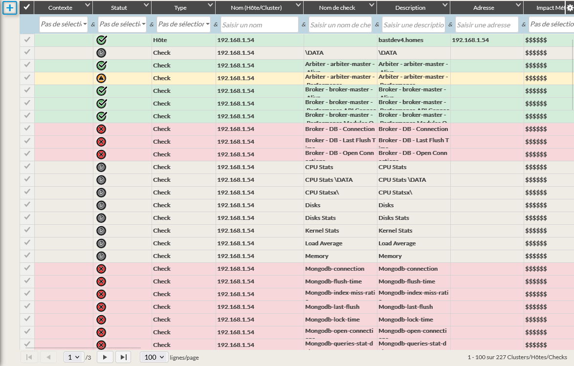Click the blue plus add button
Screen dimensions: 574x366
10,8
